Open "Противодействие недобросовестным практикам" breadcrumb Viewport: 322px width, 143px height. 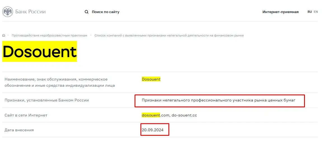click(50, 35)
